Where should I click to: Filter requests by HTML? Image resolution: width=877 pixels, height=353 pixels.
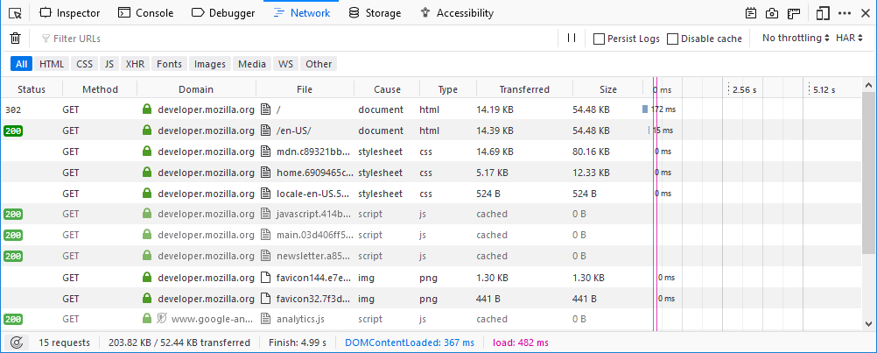coord(52,64)
